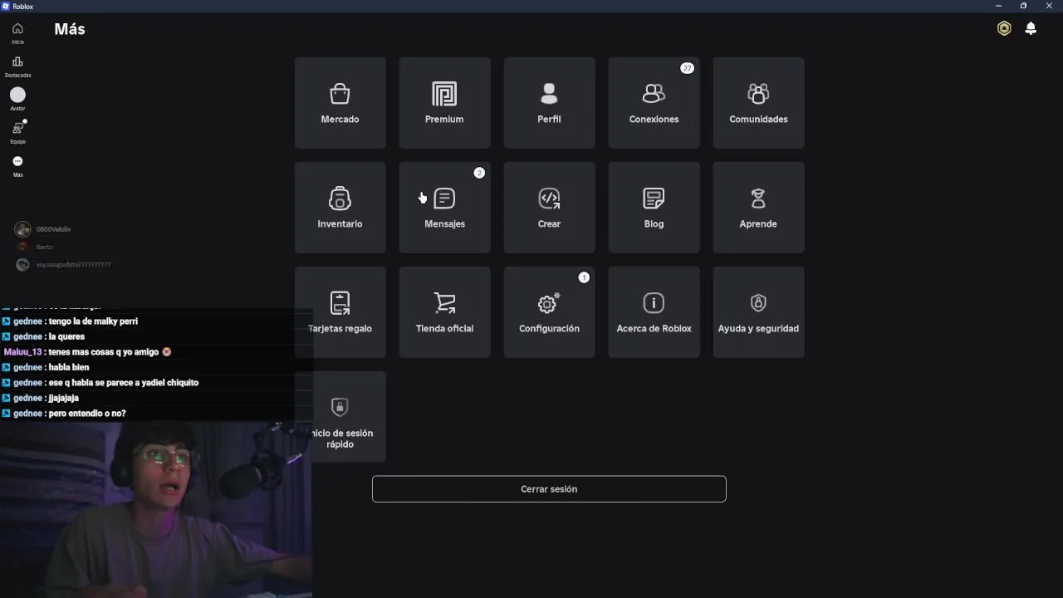Viewport: 1063px width, 598px height.
Task: Open the Conexiones tile
Action: [654, 103]
